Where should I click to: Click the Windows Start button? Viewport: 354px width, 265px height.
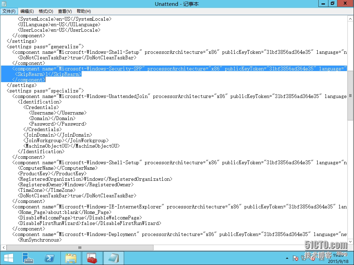pos(9,258)
